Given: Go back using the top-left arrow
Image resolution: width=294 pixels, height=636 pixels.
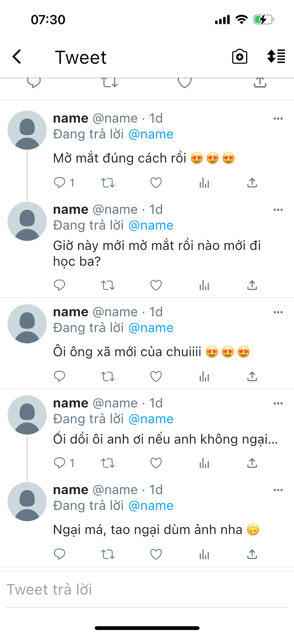Looking at the screenshot, I should coord(17,57).
